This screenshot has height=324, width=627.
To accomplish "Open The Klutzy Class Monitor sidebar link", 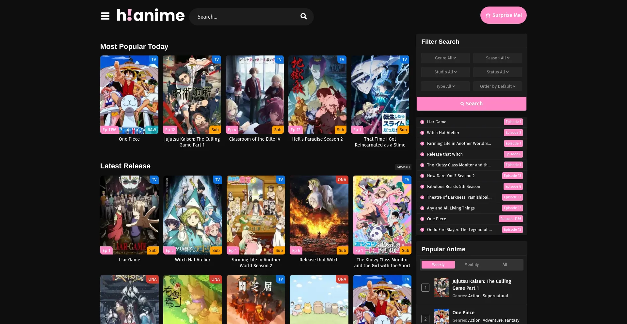I will (x=459, y=165).
